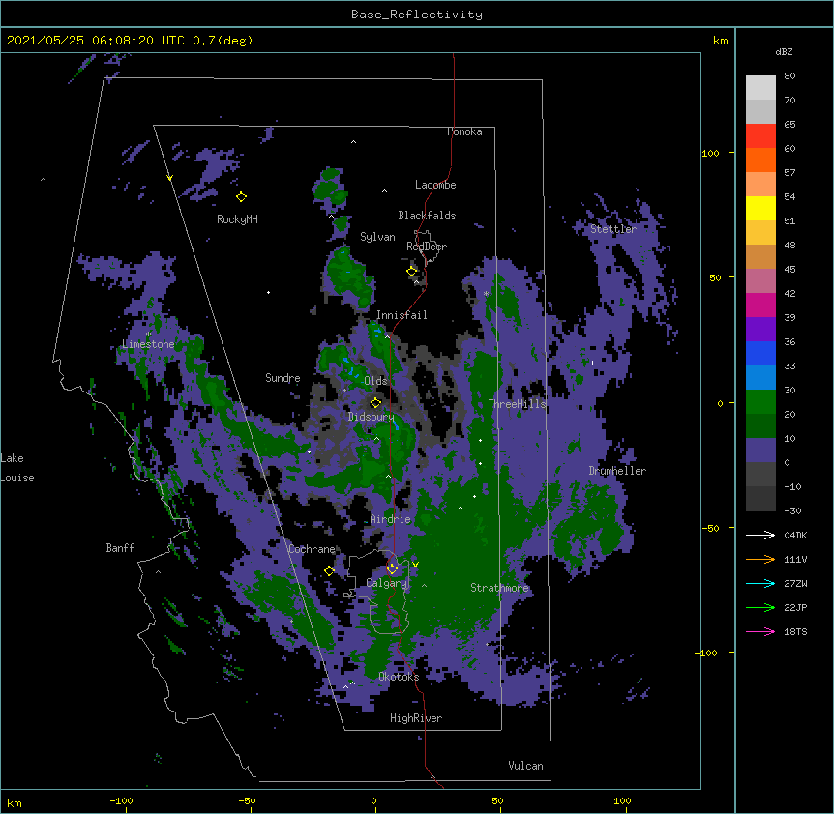Click the Airdrie city label
The width and height of the screenshot is (834, 814).
[391, 519]
